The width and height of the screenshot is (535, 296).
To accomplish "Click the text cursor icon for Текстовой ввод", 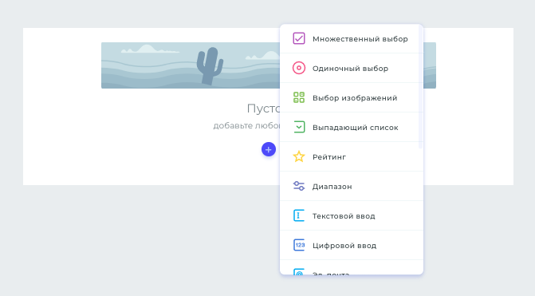I will coord(298,215).
